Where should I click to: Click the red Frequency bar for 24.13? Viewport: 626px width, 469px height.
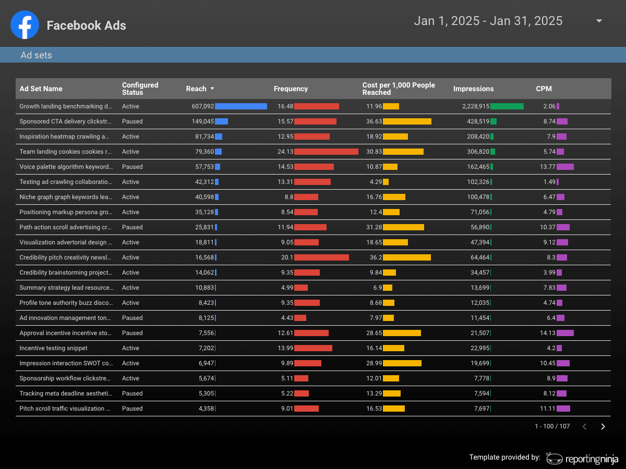pos(326,152)
